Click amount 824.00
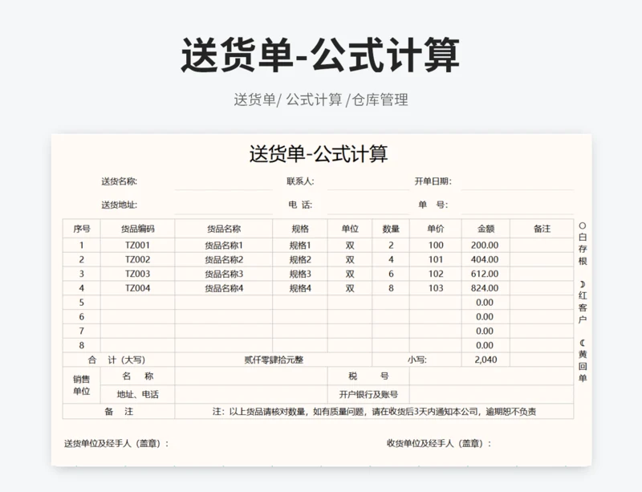Viewport: 642px width, 492px height. click(486, 288)
